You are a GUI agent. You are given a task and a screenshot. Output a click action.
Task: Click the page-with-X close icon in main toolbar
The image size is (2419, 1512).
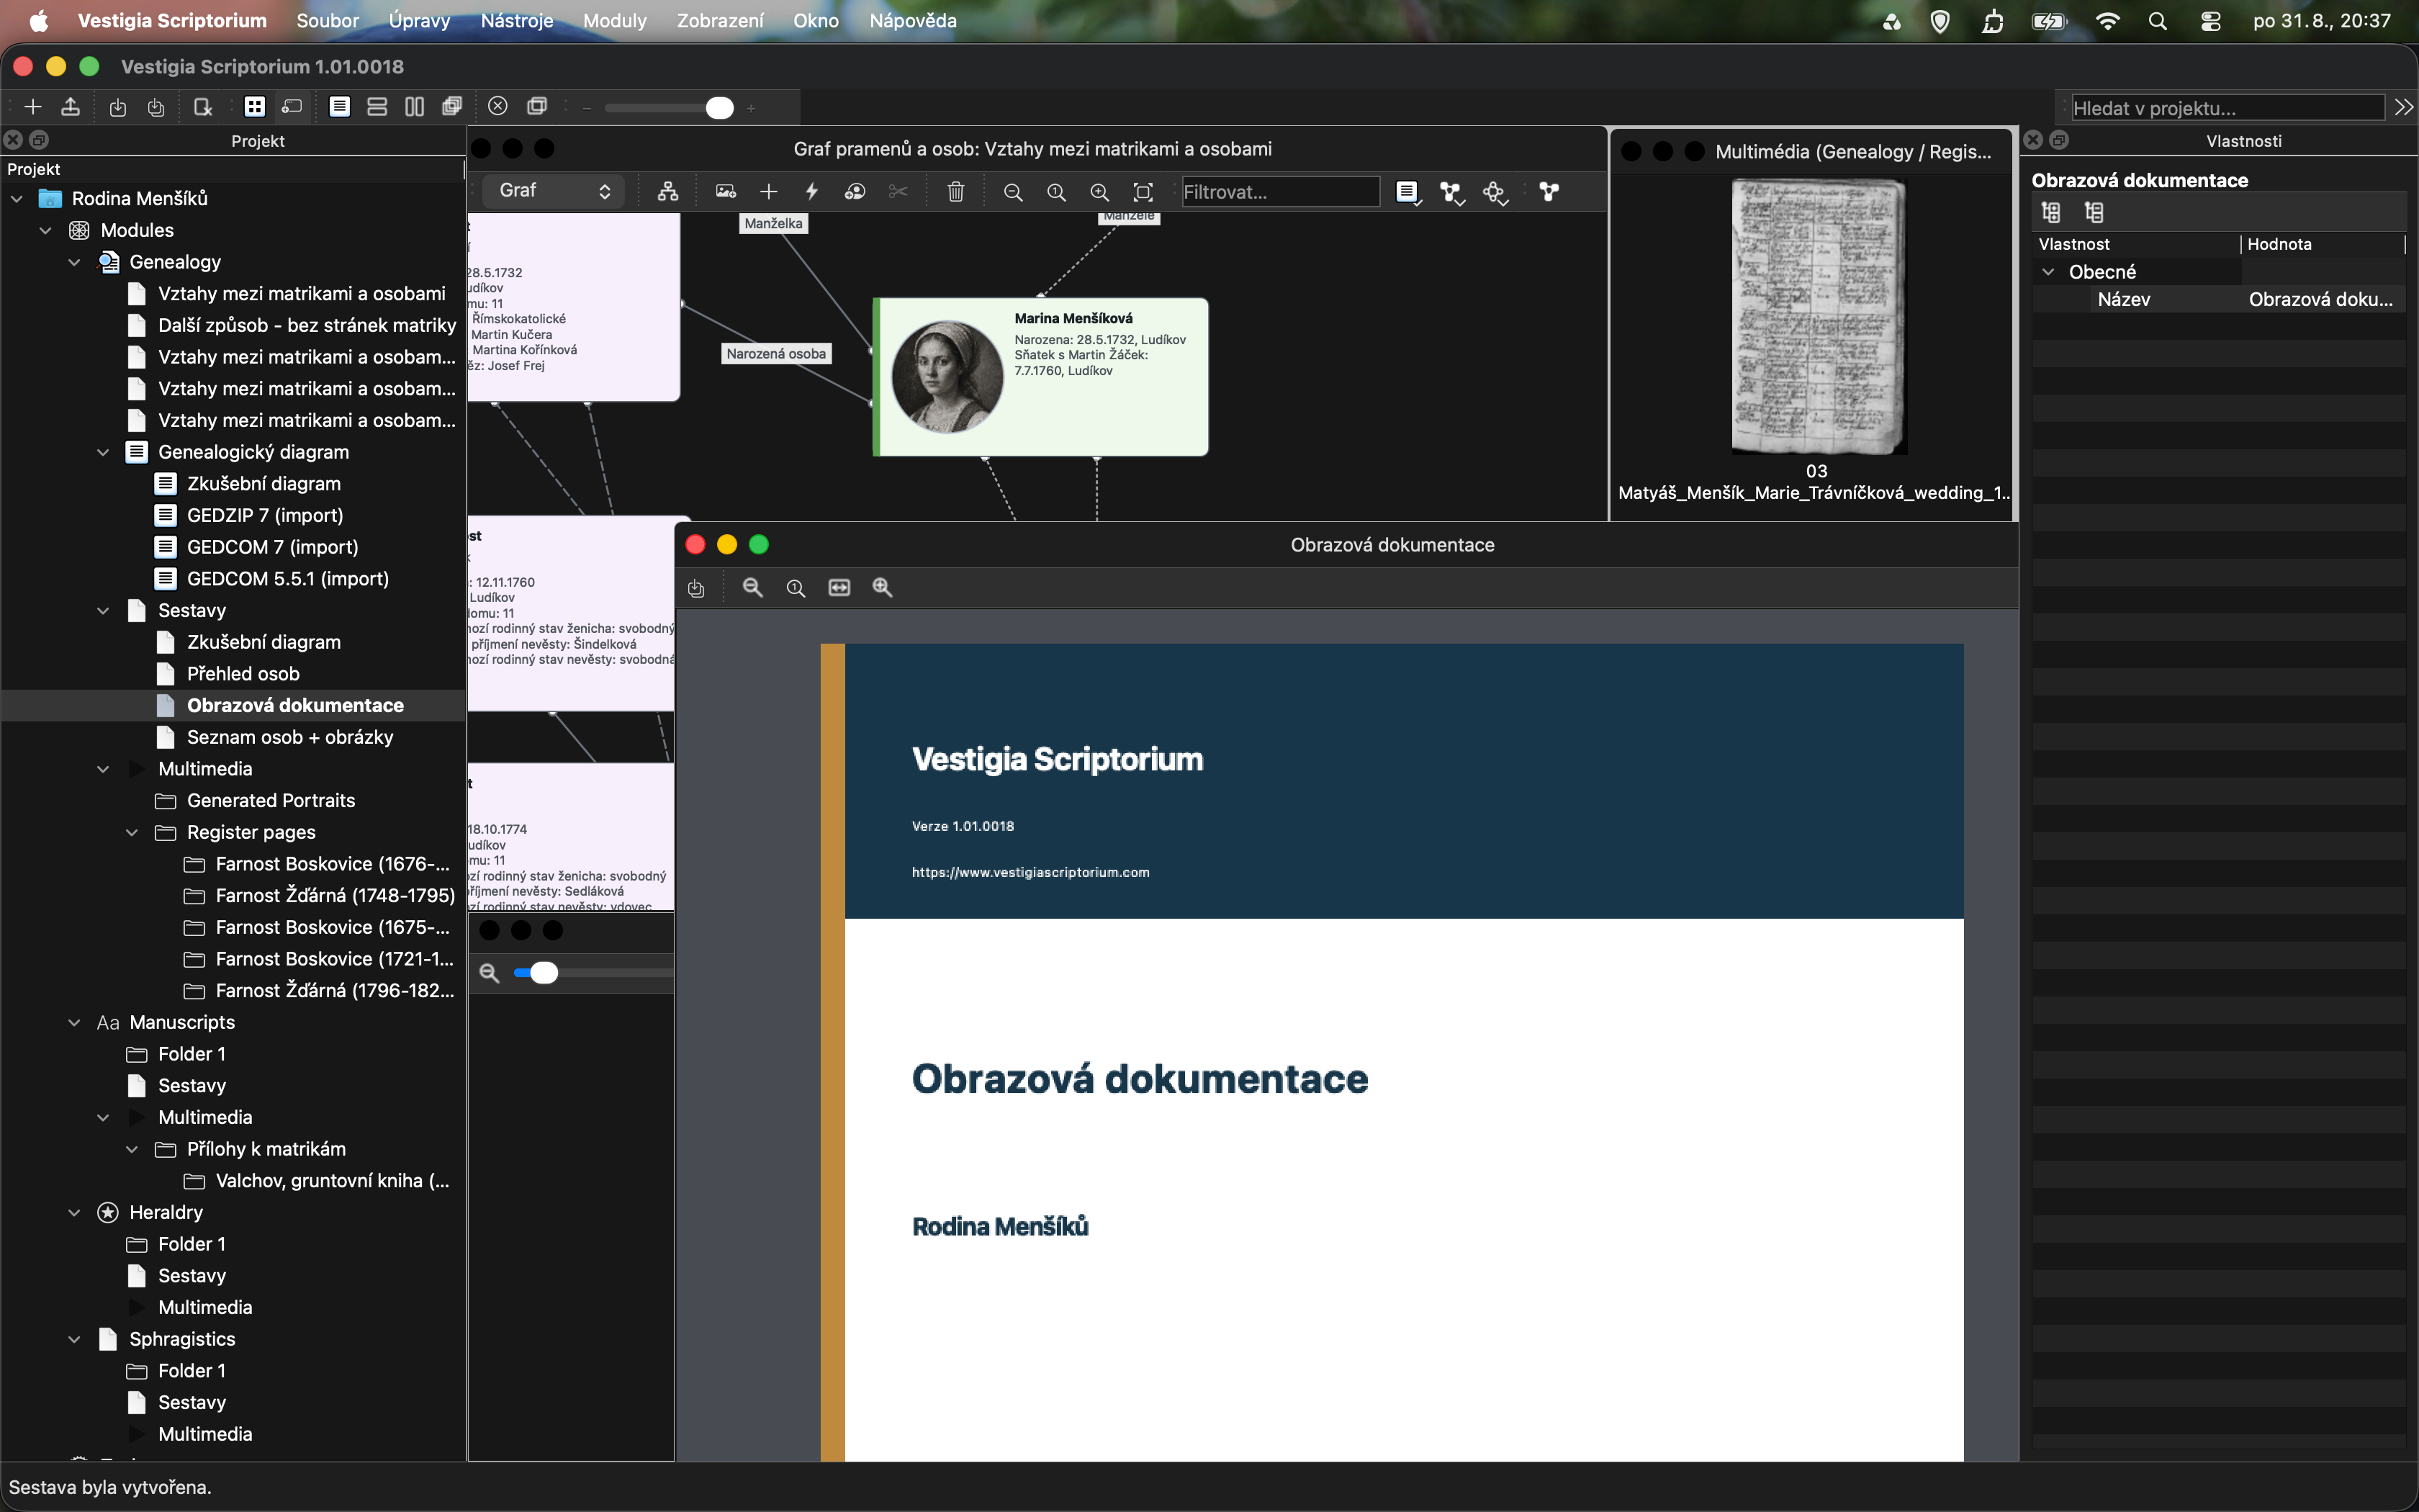203,107
